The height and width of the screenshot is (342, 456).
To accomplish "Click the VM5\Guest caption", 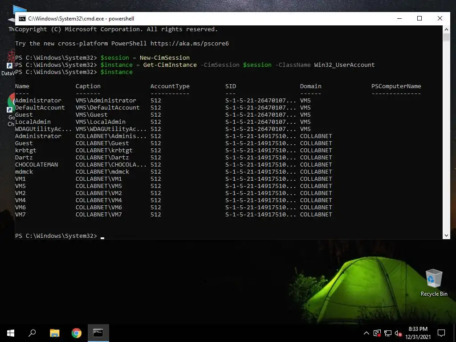I will pos(92,115).
